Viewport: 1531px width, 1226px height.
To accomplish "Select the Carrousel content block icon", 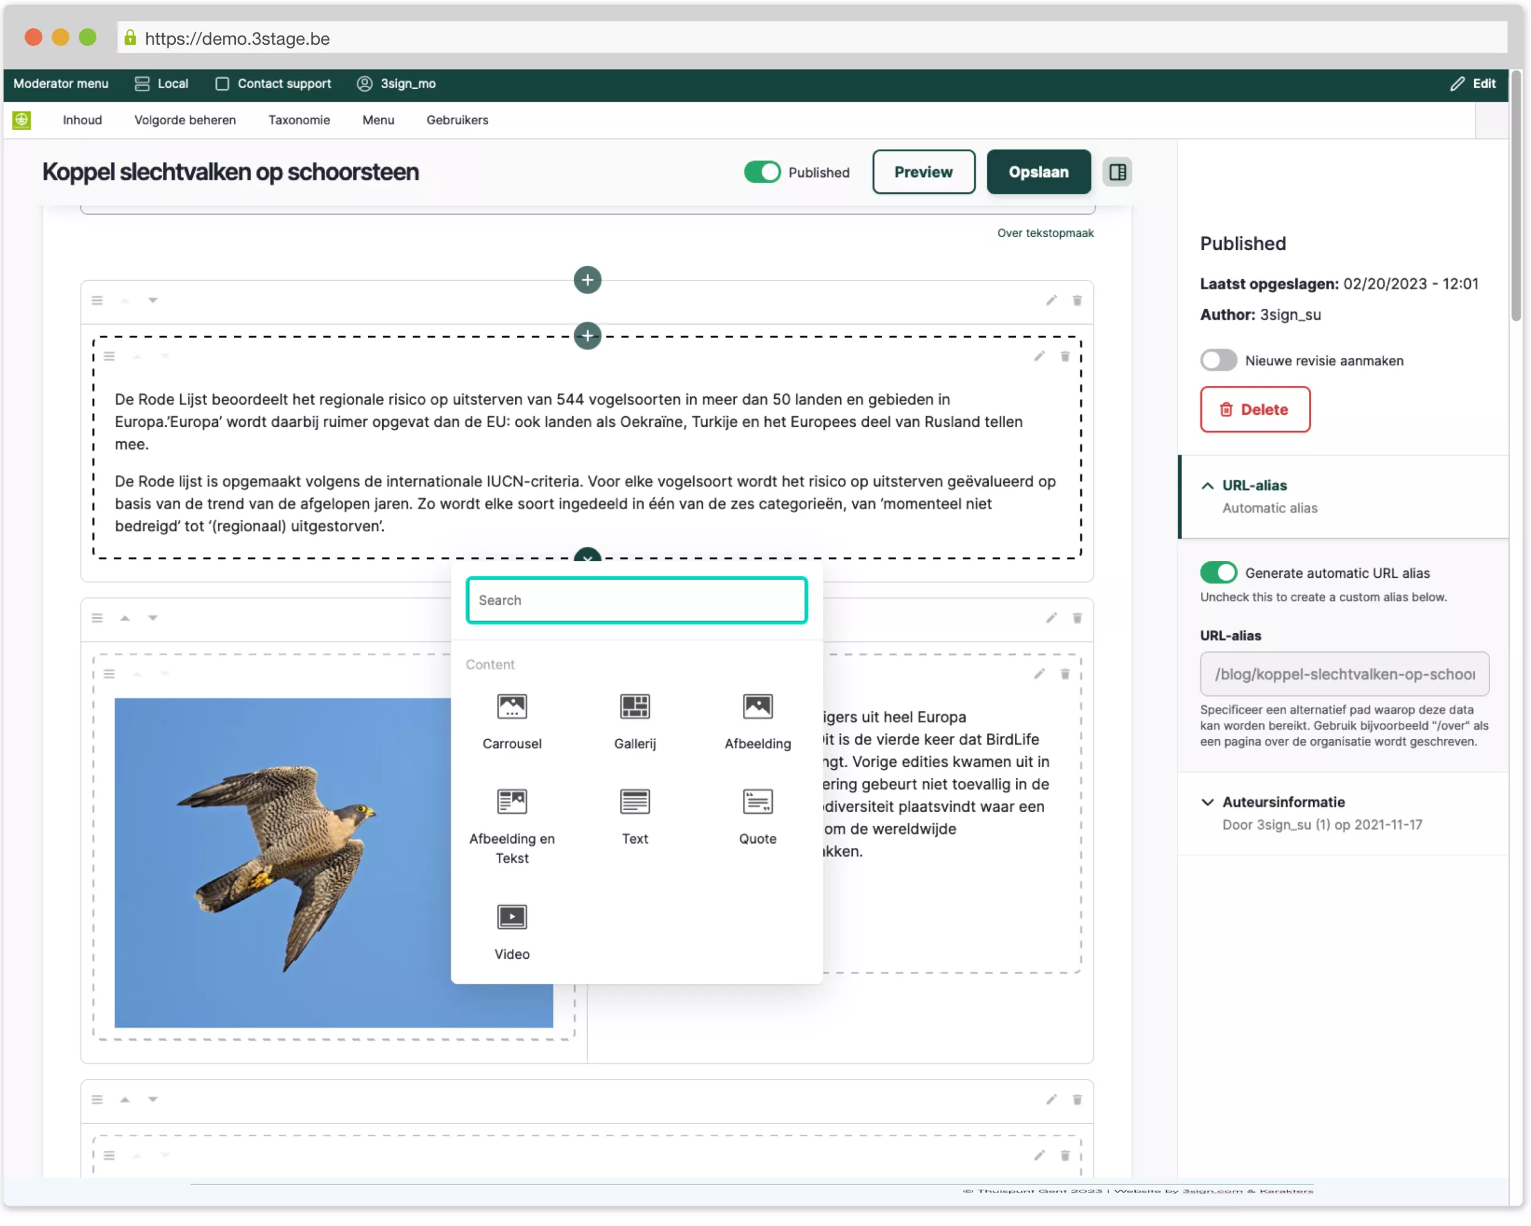I will [x=511, y=707].
